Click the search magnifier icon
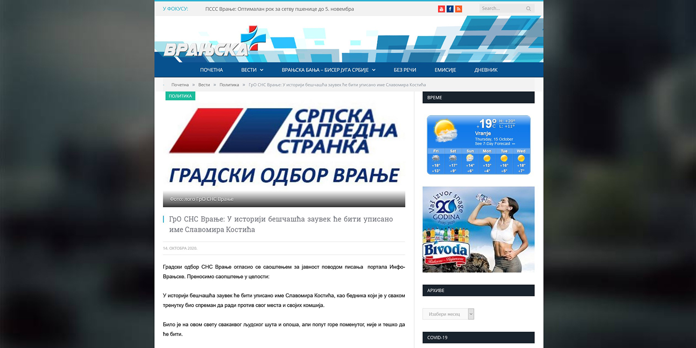The image size is (696, 348). pos(528,9)
